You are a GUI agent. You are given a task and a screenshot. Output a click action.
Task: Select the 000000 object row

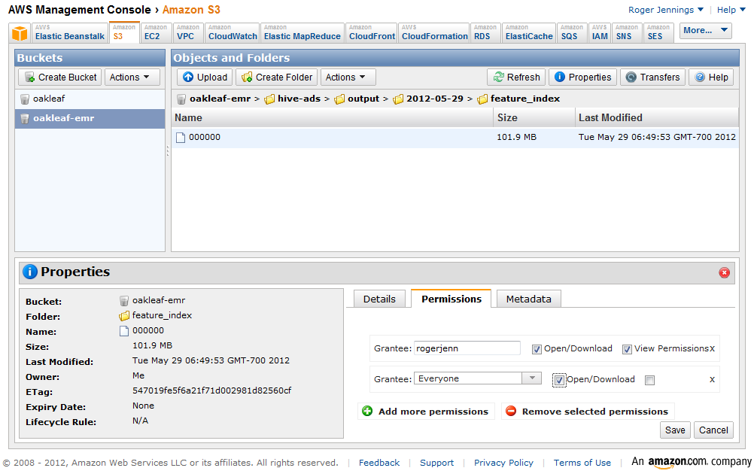[455, 138]
